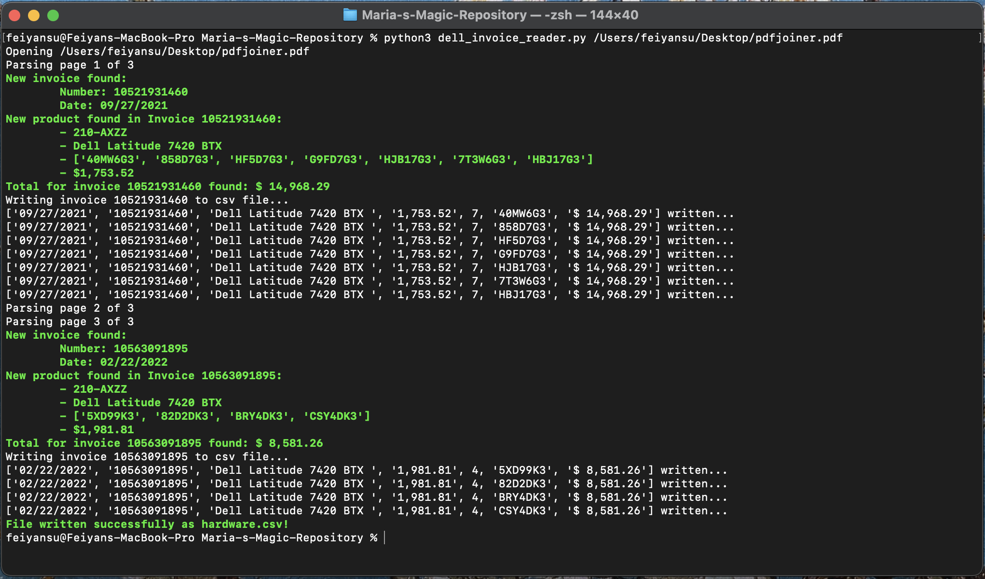Click 'Parsing page 3 of 3' line
Screen dimensions: 985x579
click(x=70, y=322)
